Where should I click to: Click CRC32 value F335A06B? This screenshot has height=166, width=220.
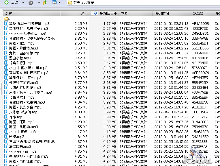[200, 53]
